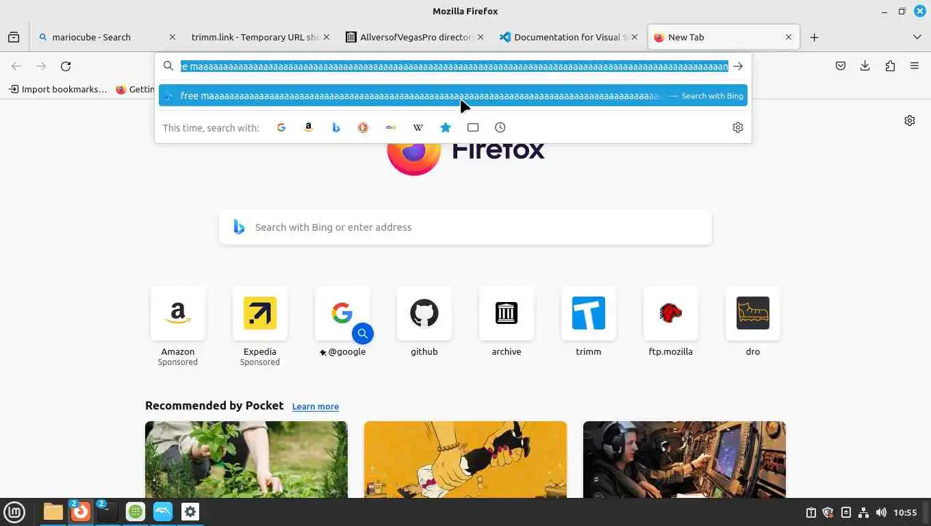Image resolution: width=931 pixels, height=526 pixels.
Task: Open the update manager shield tray icon
Action: coord(828,512)
